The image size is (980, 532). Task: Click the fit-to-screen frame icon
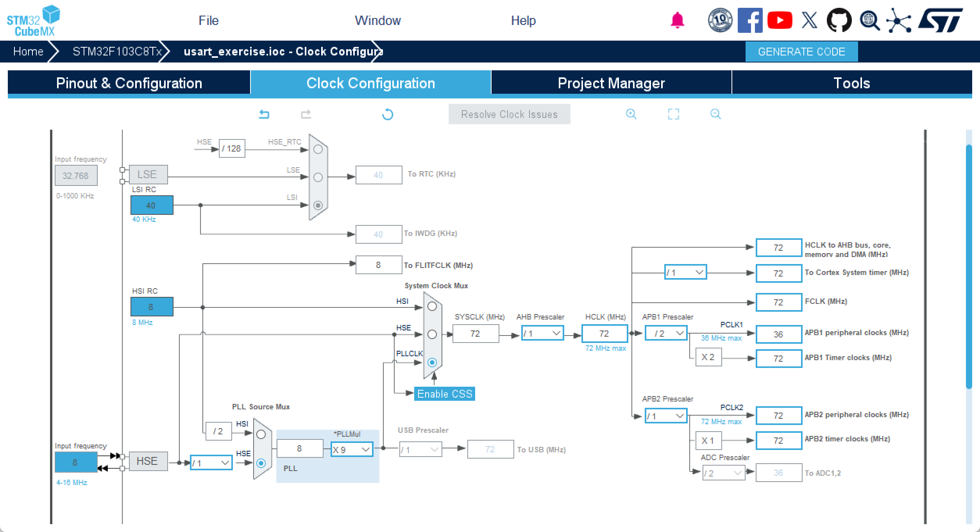[x=673, y=114]
